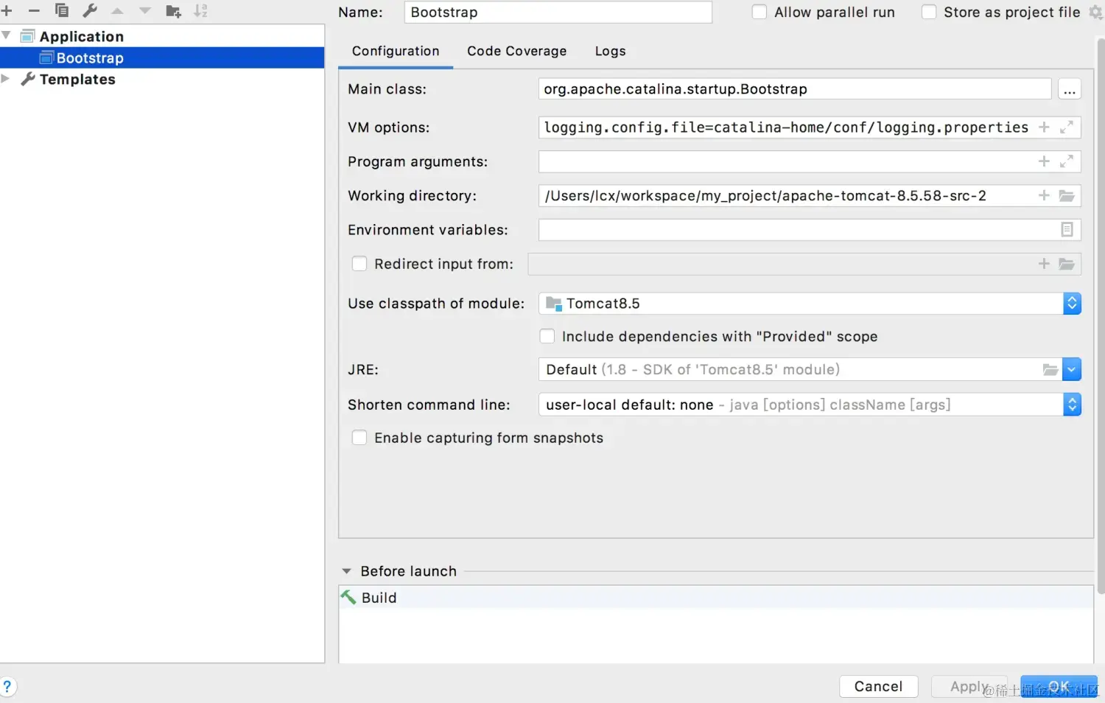This screenshot has height=703, width=1105.
Task: Create new folder in toolbar
Action: pyautogui.click(x=174, y=11)
